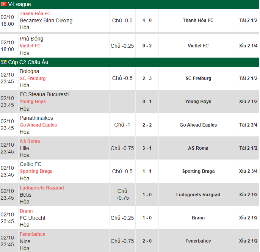The height and width of the screenshot is (252, 260).
Task: Open the red Fenerbahce team link
Action: tap(32, 234)
